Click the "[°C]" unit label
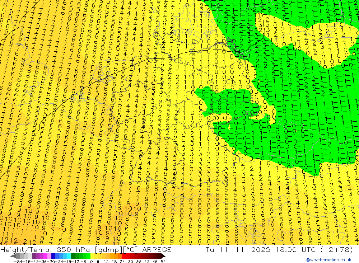 point(131,250)
